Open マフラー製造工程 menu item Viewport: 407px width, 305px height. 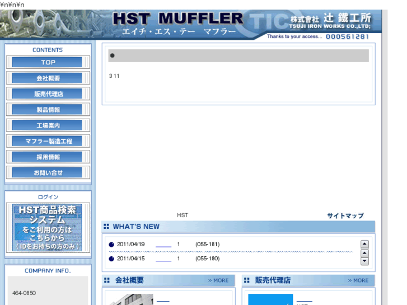48,141
